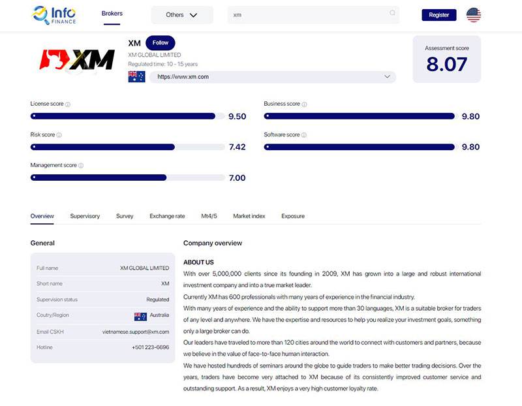The image size is (522, 406).
Task: Click the Short name value XM
Action: pyautogui.click(x=165, y=284)
